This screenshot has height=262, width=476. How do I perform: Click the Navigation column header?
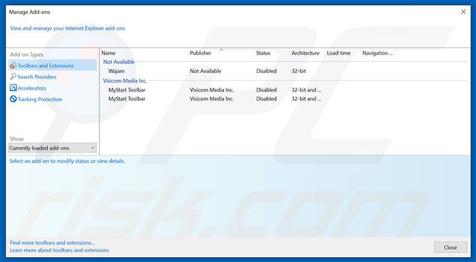pyautogui.click(x=377, y=53)
